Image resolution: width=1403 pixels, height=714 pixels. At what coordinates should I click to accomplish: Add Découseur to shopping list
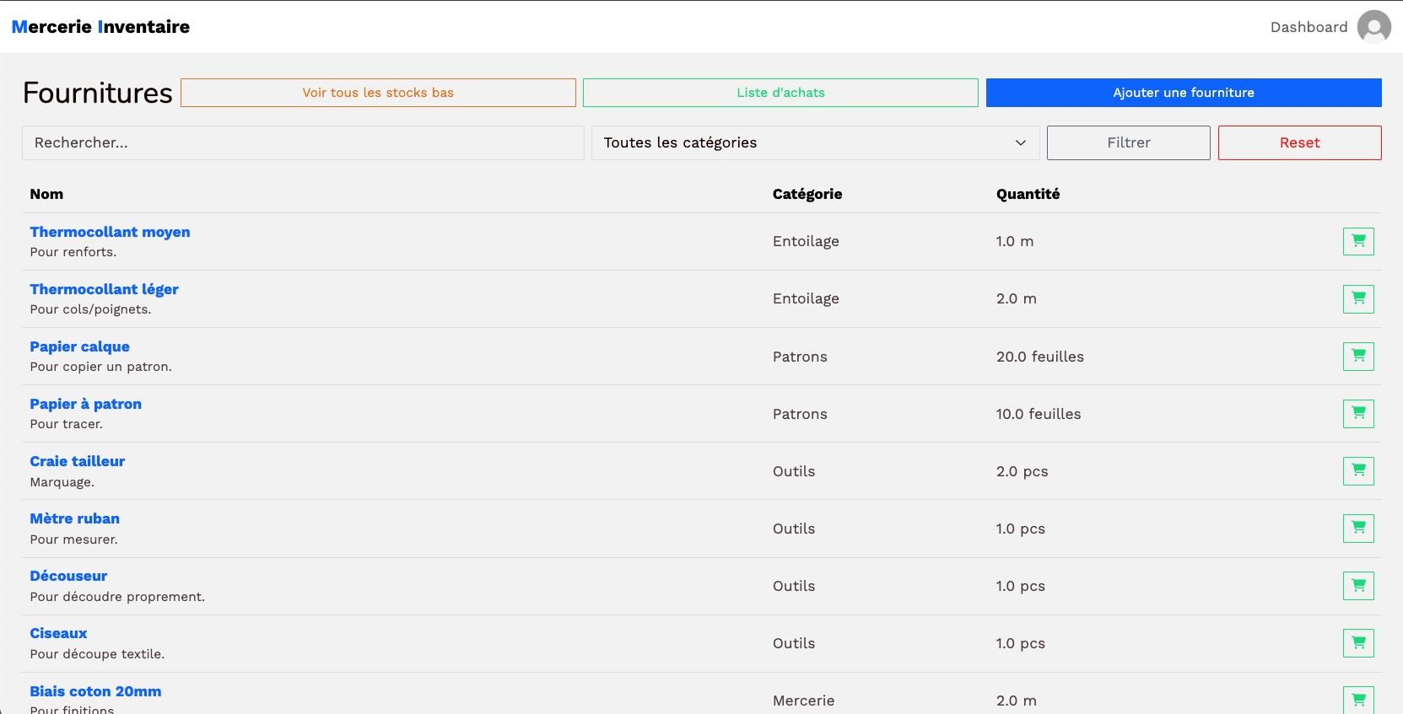pos(1358,585)
